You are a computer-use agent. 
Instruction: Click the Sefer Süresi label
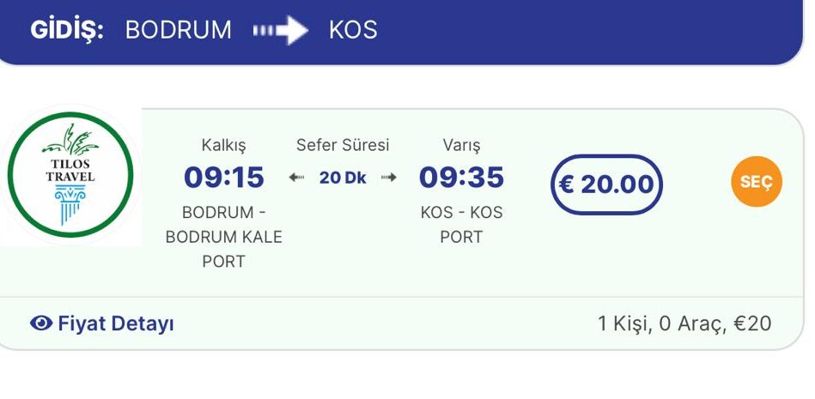tap(343, 145)
